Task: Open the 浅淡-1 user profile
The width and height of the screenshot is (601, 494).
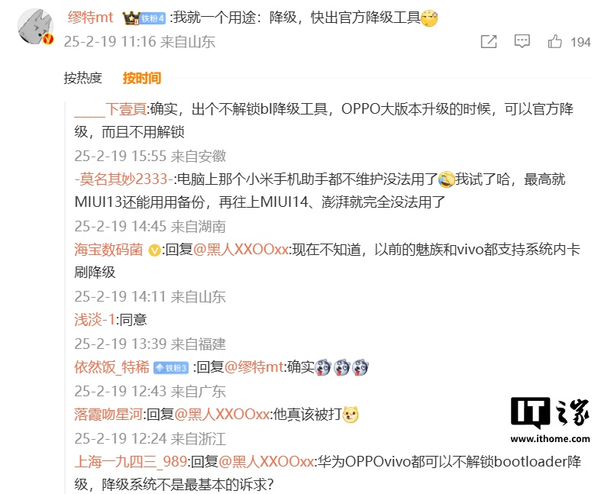Action: [95, 320]
